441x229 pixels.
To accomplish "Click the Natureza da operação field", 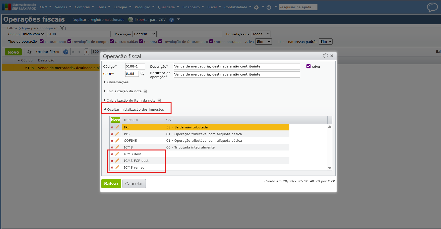I will coord(237,74).
